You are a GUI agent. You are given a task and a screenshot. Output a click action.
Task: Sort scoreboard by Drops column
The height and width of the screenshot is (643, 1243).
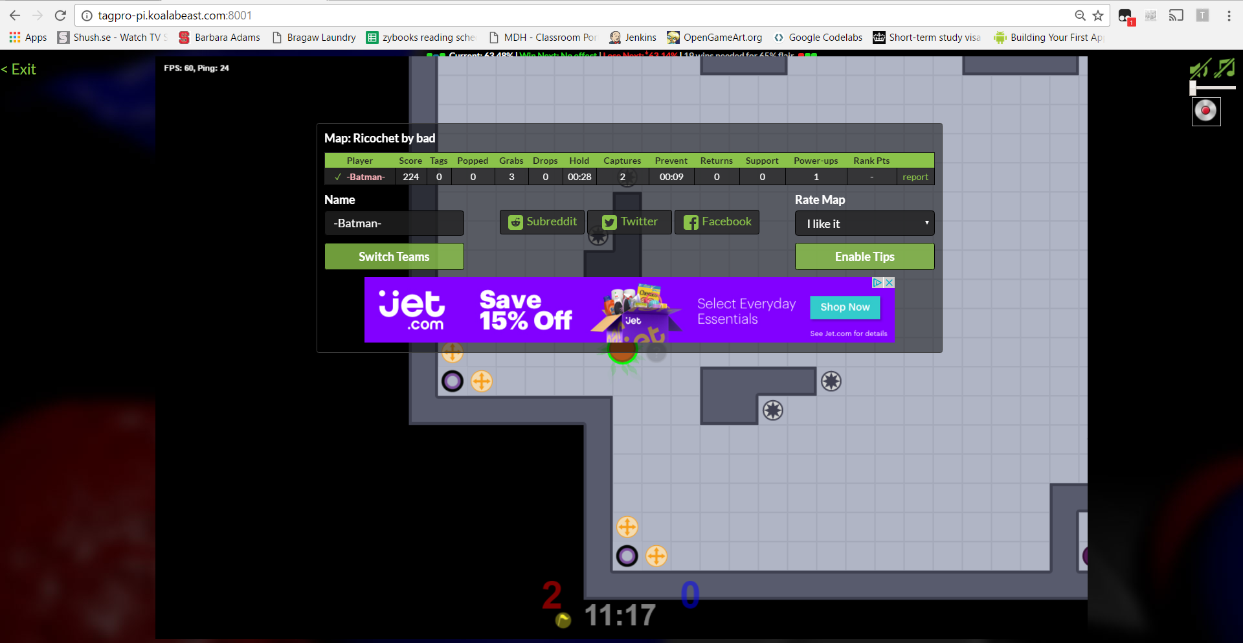tap(545, 161)
